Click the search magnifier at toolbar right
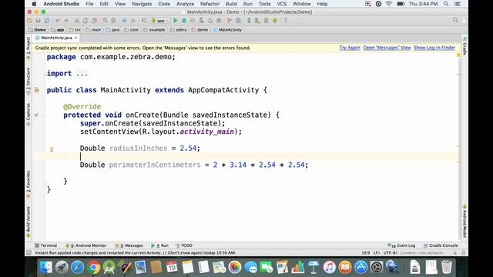Screen dimensions: 493x277 [x=455, y=20]
